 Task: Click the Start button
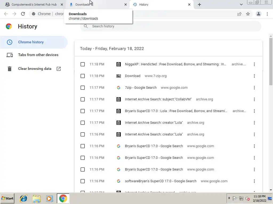(7, 198)
